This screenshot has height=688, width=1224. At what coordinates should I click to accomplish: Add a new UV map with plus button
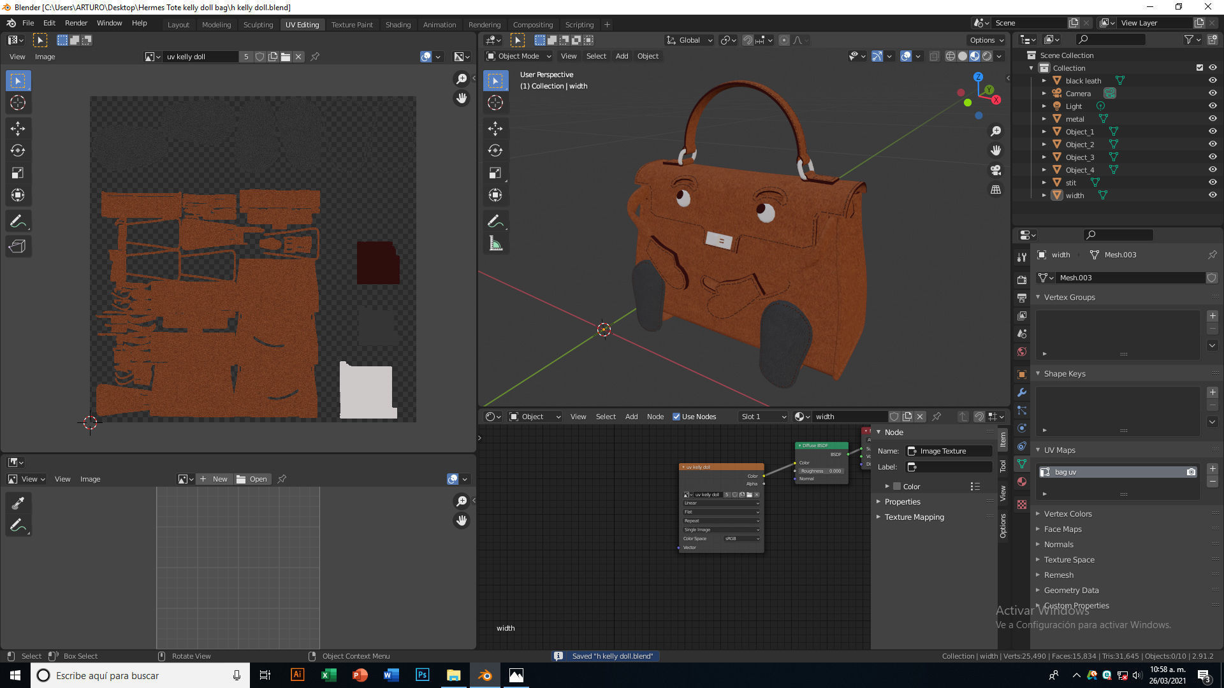1213,469
